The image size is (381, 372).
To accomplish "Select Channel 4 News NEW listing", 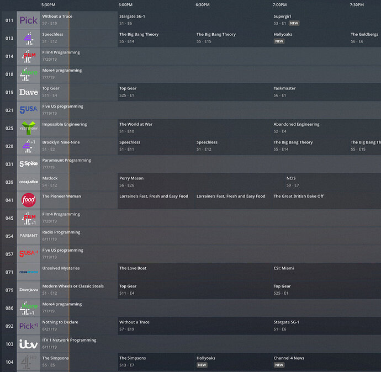I will 326,362.
